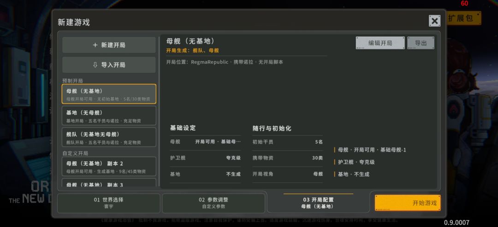Click the 护卫舰 夸克级 setting row
This screenshot has height=227, width=498.
pyautogui.click(x=205, y=158)
